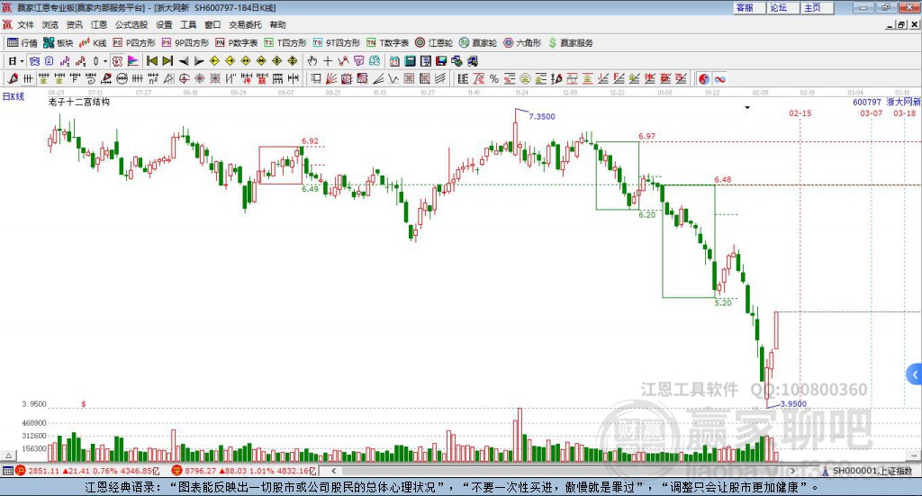922x496 pixels.
Task: Click the SH000001 上证指数 status entry
Action: click(x=868, y=471)
